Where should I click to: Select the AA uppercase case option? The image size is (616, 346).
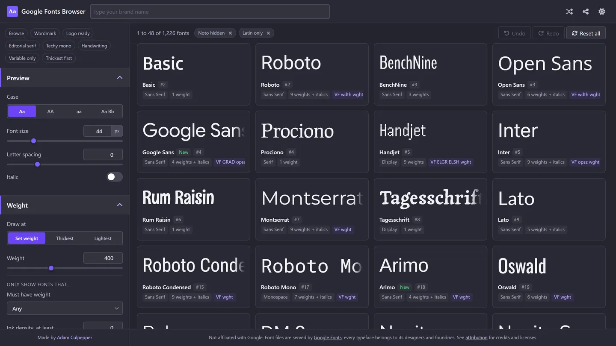pos(50,111)
